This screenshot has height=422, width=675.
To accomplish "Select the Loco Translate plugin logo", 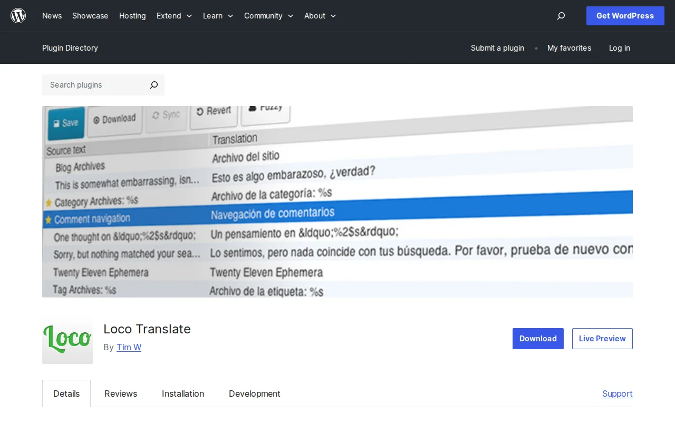I will 67,339.
